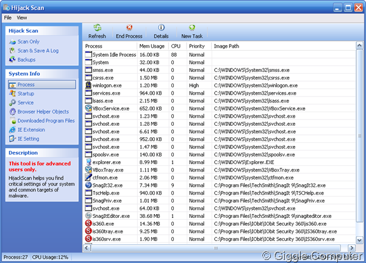Click the vertical scrollbar down arrow
366x263 pixels.
(x=359, y=240)
